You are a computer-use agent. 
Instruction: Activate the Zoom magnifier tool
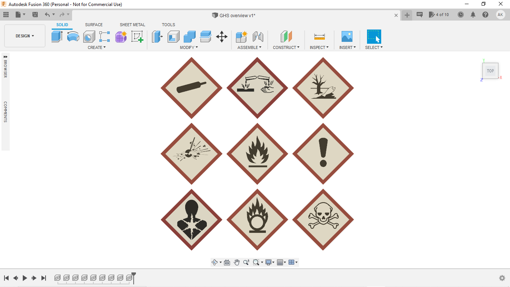[x=246, y=262]
